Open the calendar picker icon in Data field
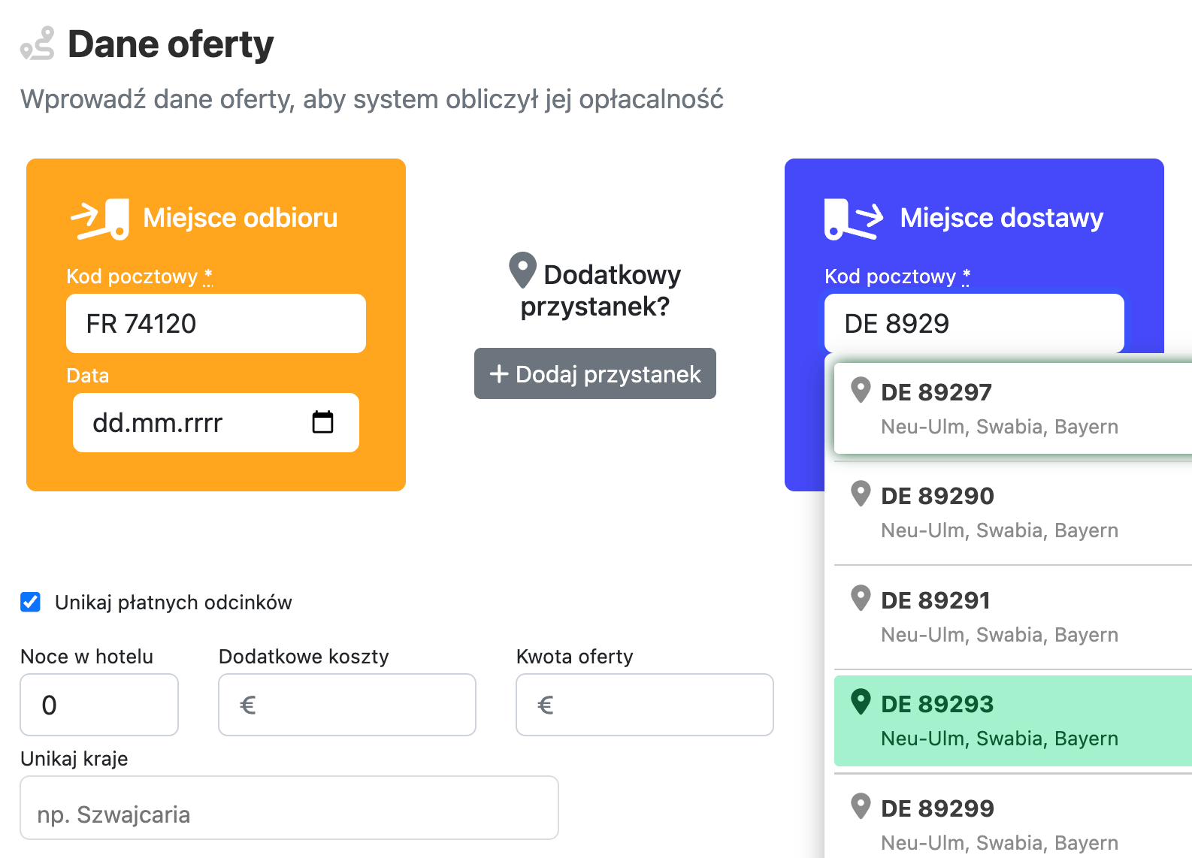 tap(322, 422)
